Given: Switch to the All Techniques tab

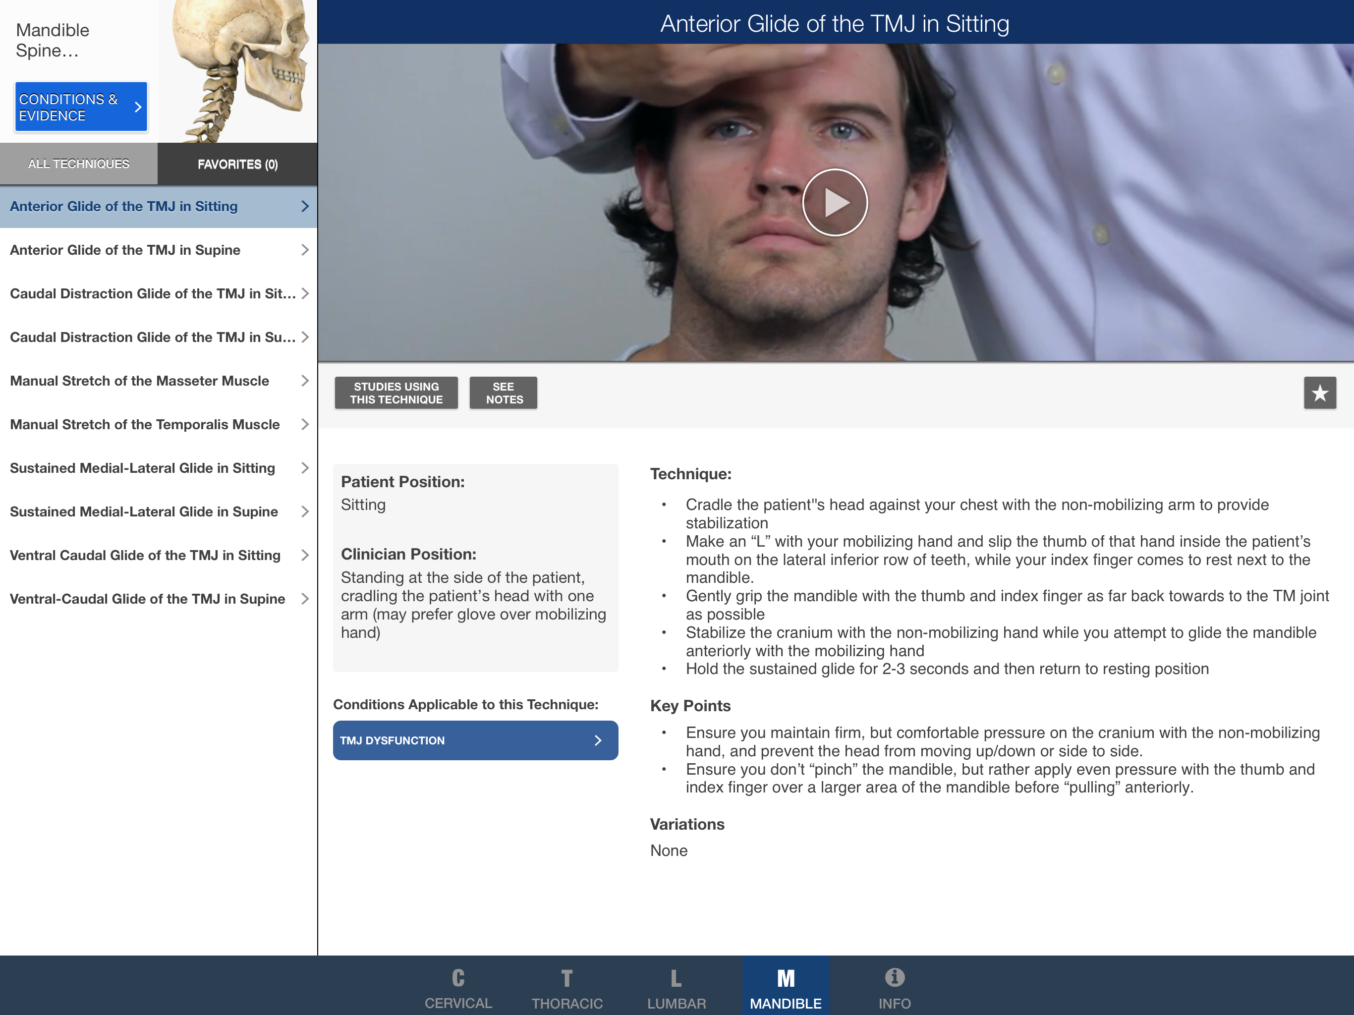Looking at the screenshot, I should [x=78, y=164].
